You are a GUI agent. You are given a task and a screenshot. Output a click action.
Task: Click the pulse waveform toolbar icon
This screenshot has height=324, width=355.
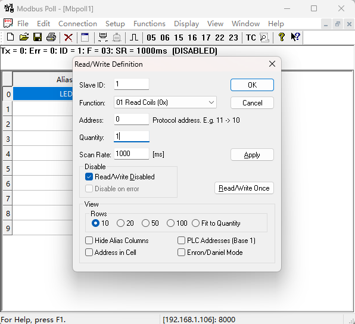point(134,37)
